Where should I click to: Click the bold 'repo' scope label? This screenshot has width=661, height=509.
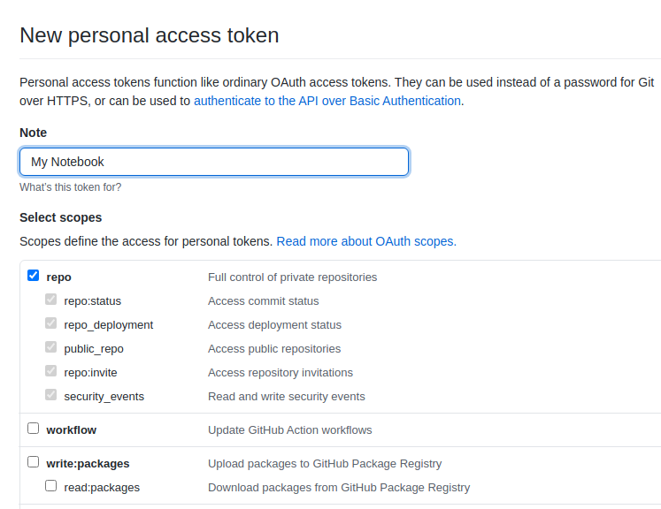pyautogui.click(x=58, y=277)
